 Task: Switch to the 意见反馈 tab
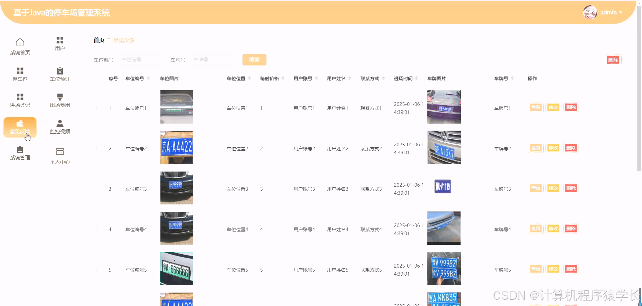(x=124, y=40)
